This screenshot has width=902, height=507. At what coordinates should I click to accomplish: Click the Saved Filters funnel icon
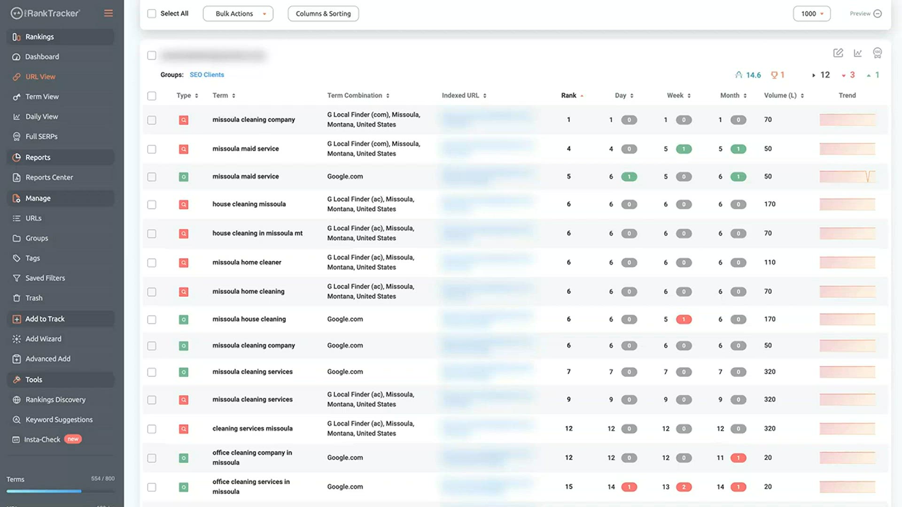[x=16, y=278]
